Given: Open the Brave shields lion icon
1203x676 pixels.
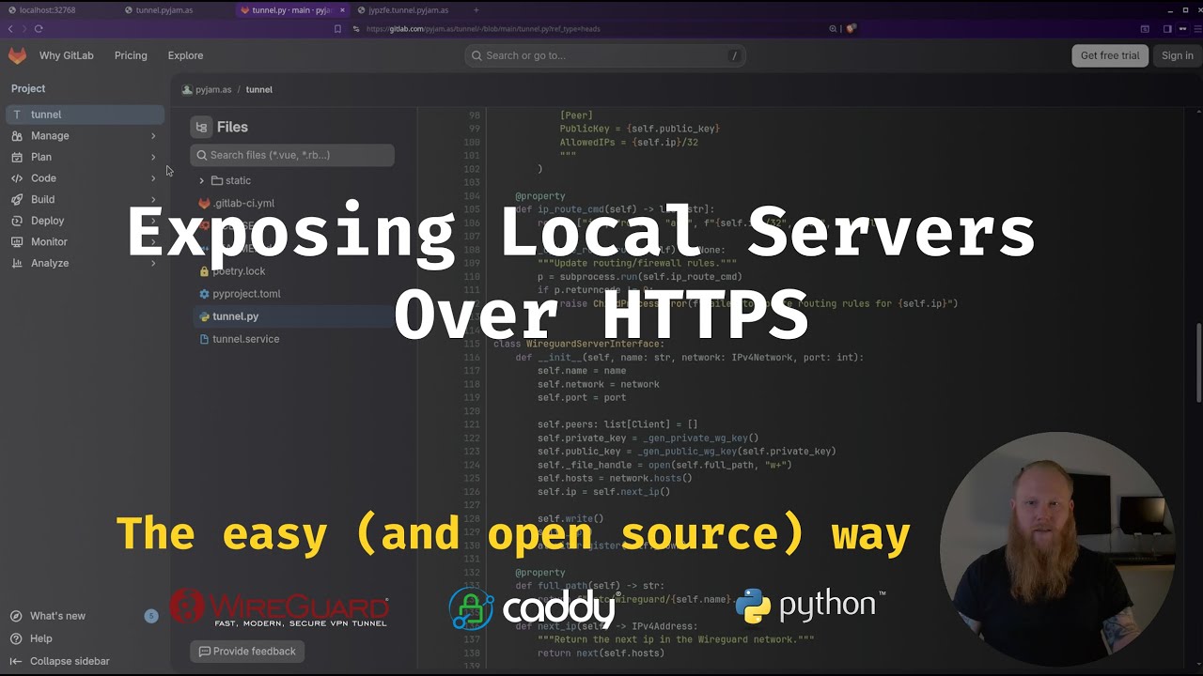Looking at the screenshot, I should coord(851,29).
